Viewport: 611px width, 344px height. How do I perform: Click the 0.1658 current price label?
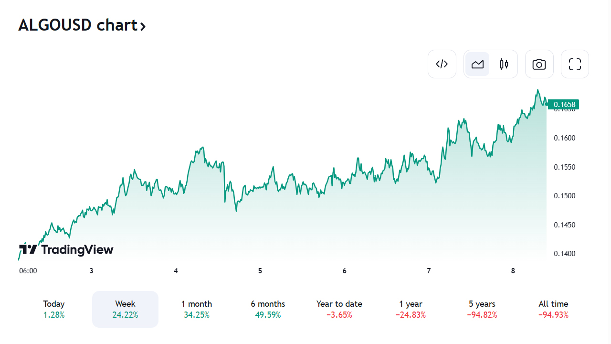tap(563, 104)
